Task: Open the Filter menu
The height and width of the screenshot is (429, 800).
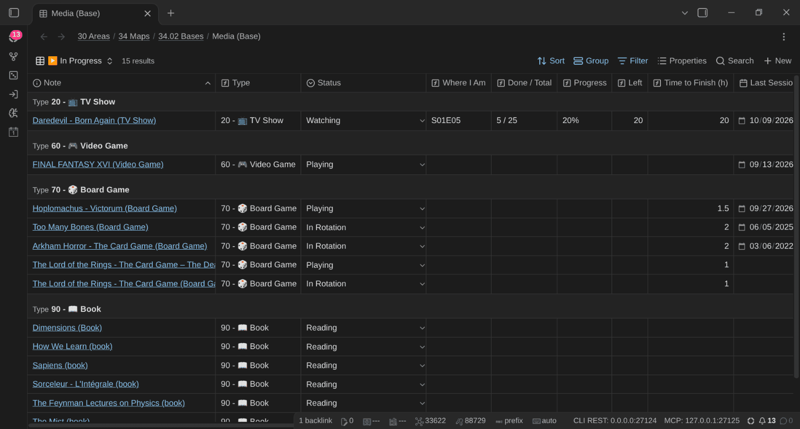Action: (633, 61)
